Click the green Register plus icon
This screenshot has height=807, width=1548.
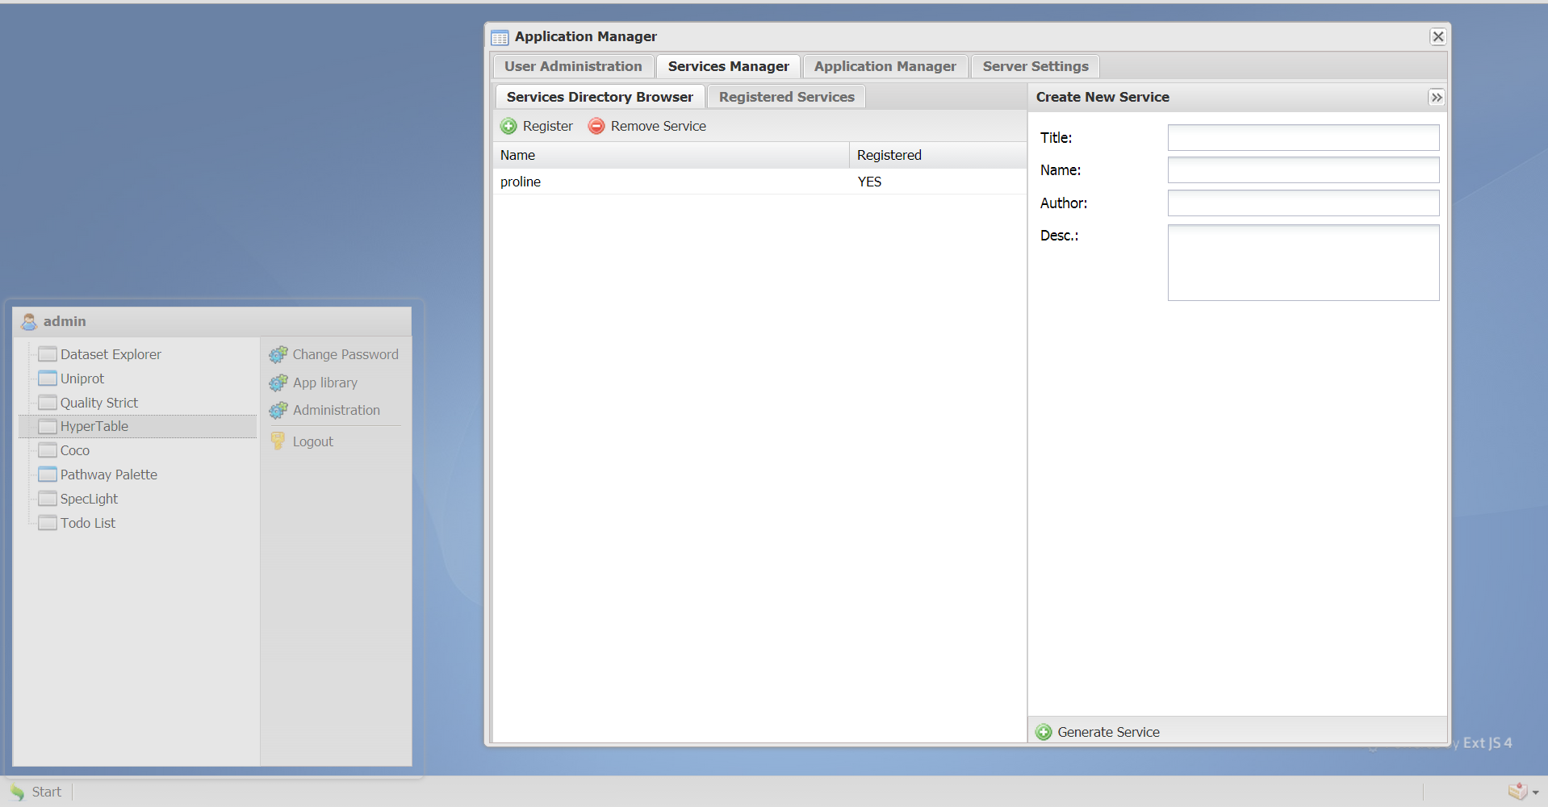[508, 126]
